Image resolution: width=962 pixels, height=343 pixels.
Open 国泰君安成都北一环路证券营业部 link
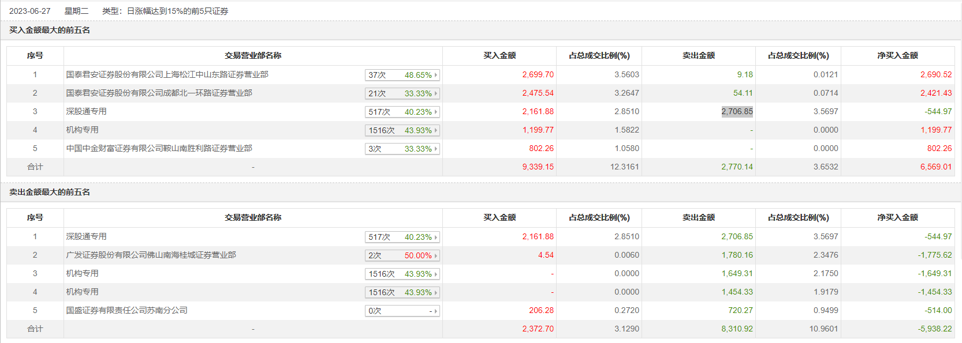click(x=159, y=93)
